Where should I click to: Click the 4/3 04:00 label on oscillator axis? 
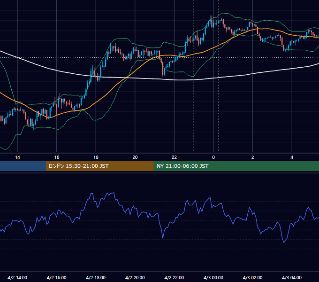[x=292, y=277]
